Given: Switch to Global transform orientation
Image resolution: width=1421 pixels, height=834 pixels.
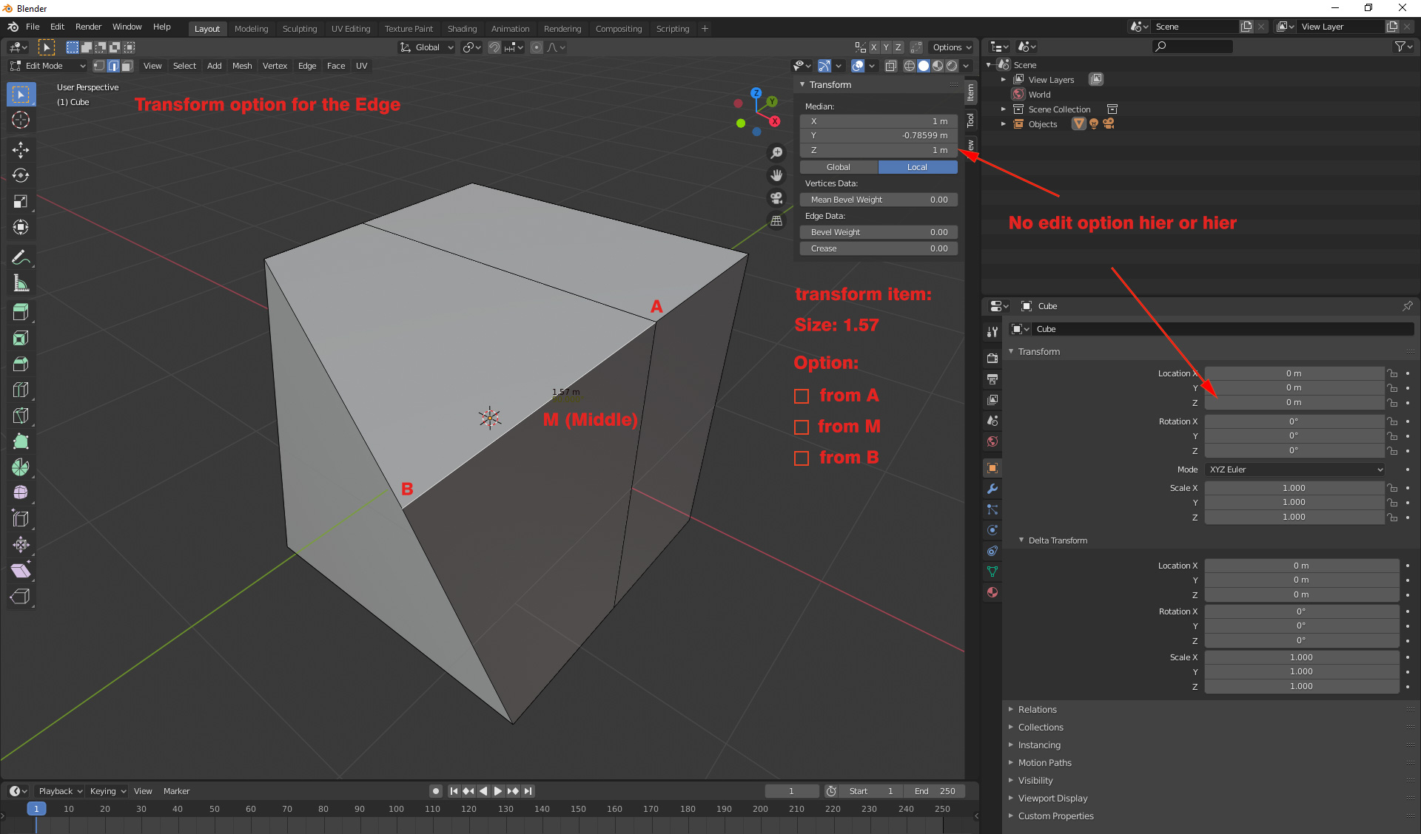Looking at the screenshot, I should click(x=426, y=47).
